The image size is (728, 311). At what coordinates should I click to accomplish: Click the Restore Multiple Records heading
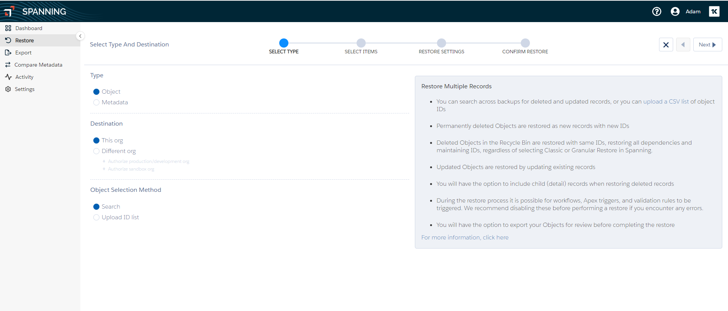coord(456,86)
